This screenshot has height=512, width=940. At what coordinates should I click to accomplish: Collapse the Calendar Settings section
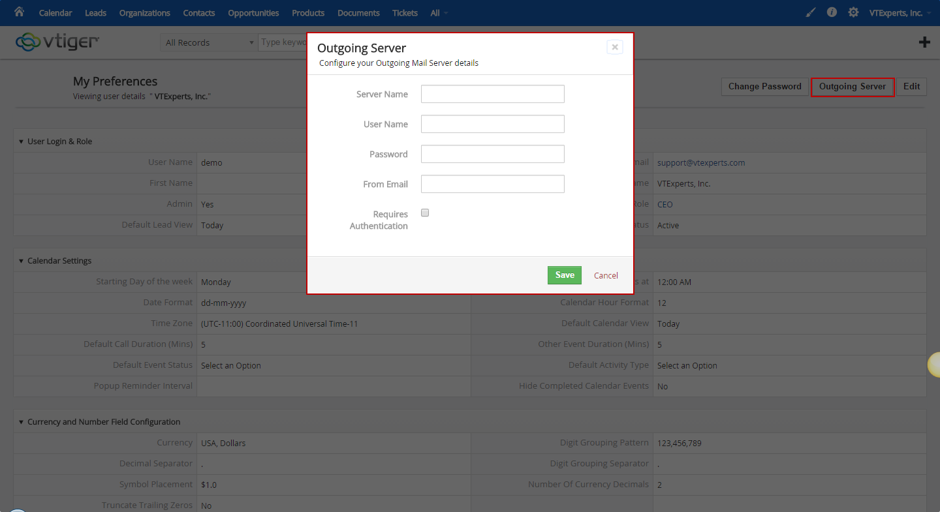click(21, 261)
